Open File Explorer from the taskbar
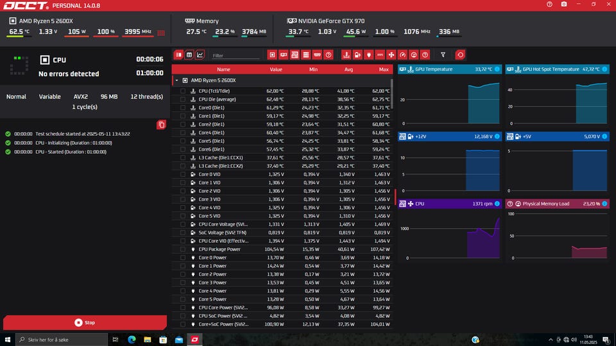Image resolution: width=616 pixels, height=346 pixels. tap(148, 340)
